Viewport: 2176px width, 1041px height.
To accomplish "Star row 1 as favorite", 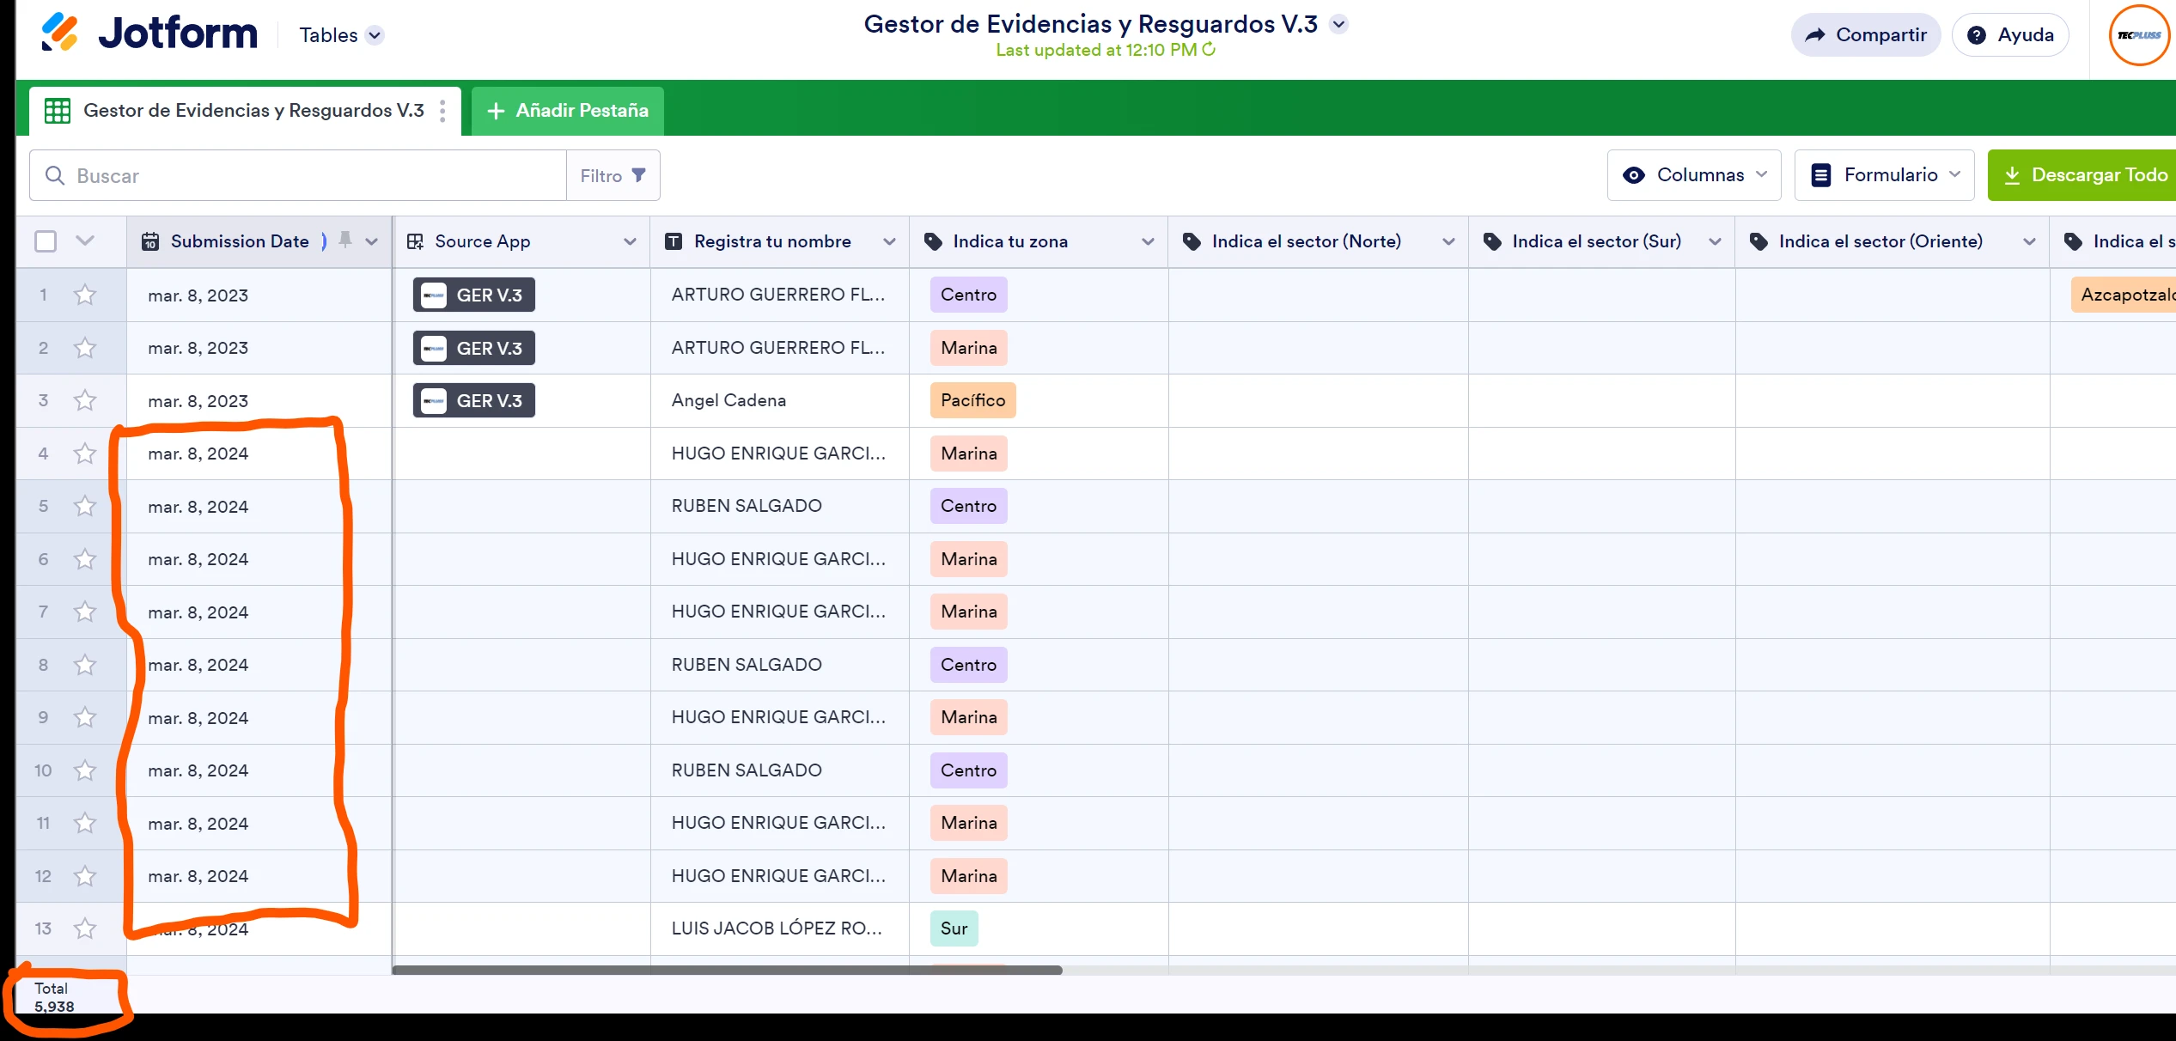I will pyautogui.click(x=85, y=295).
